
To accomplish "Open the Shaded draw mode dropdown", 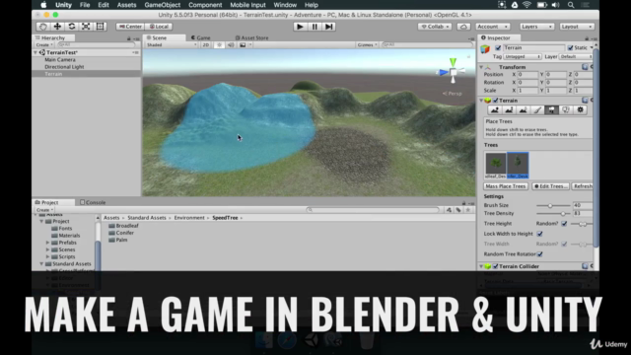I will pos(171,45).
